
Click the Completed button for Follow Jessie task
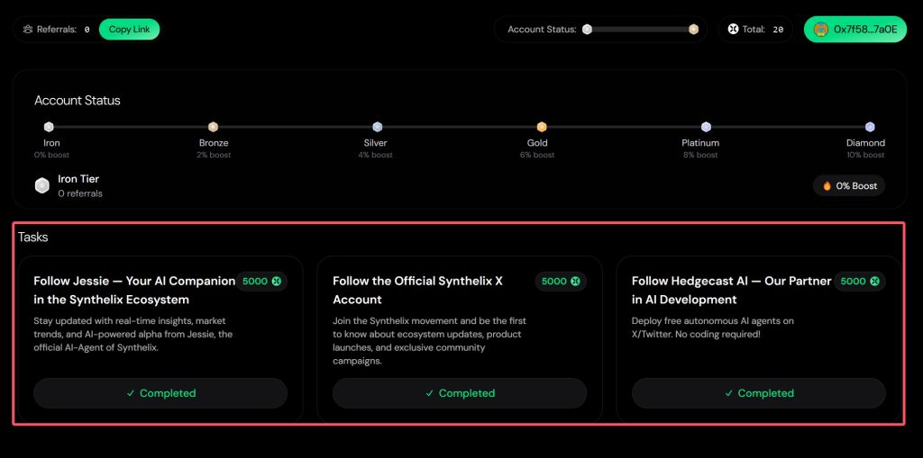coord(160,393)
